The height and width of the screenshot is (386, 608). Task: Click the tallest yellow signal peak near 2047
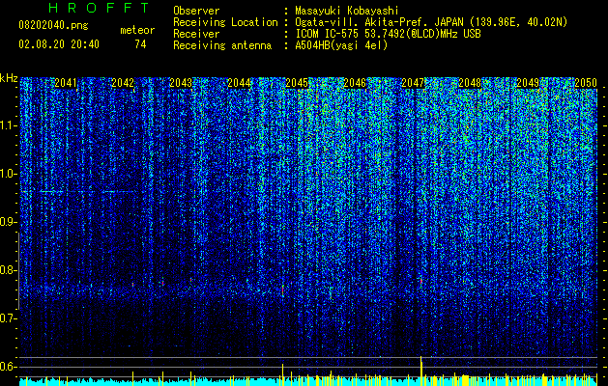421,371
